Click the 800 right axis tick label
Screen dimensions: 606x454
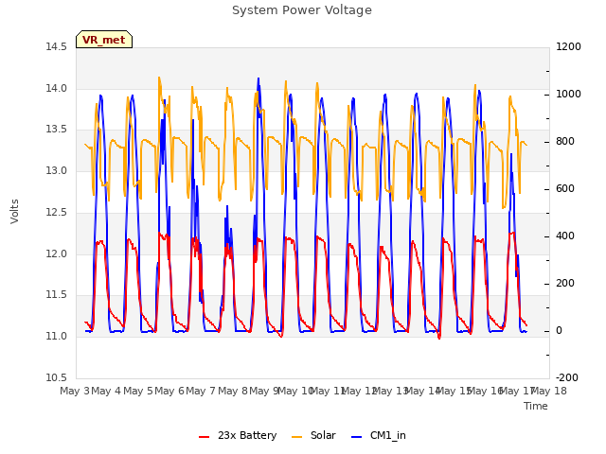coord(565,142)
